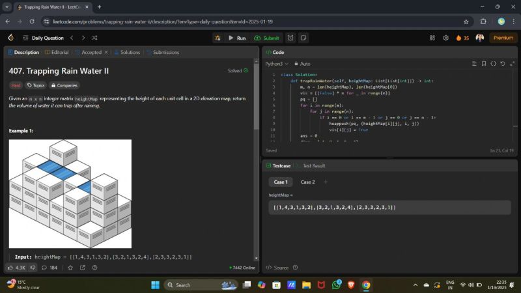
Task: Open a new browser tab
Action: coord(100,7)
